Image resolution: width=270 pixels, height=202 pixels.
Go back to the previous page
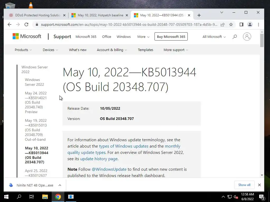[9, 24]
